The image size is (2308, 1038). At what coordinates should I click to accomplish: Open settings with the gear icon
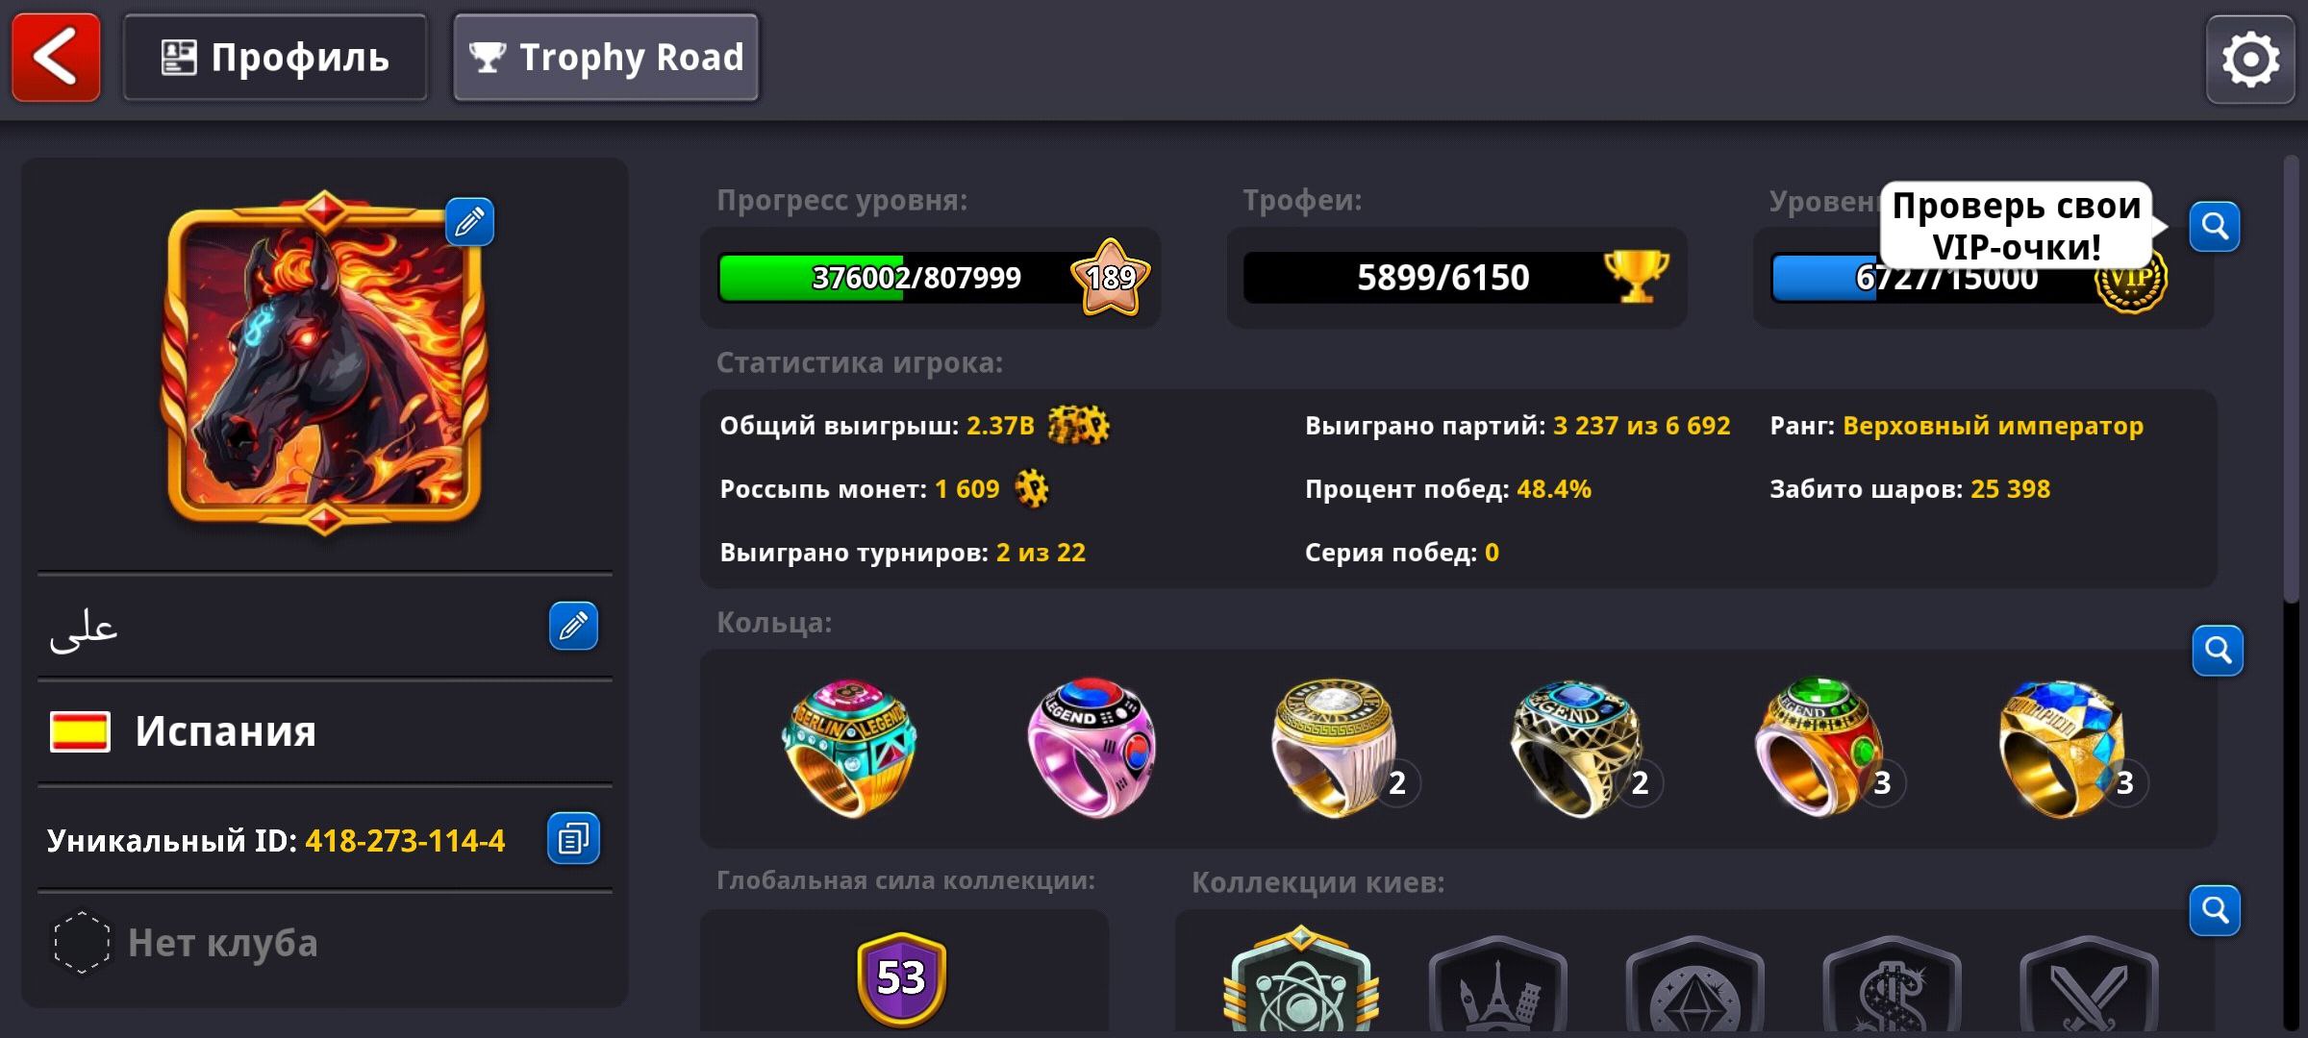[2250, 60]
